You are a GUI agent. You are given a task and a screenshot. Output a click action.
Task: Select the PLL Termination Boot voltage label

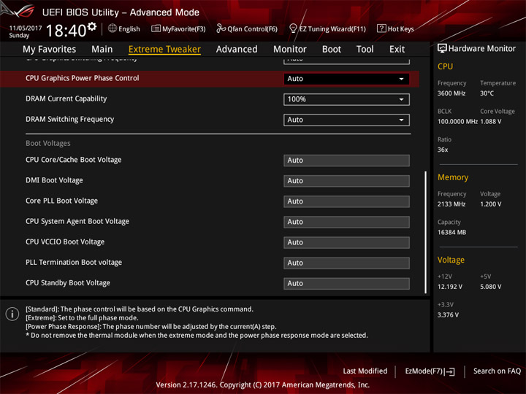[74, 263]
